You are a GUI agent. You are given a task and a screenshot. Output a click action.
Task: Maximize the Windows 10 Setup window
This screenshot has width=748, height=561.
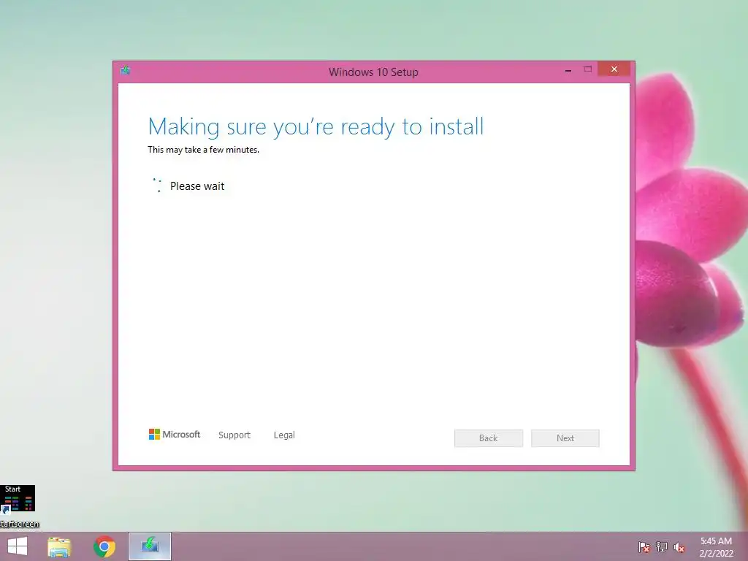(x=588, y=69)
